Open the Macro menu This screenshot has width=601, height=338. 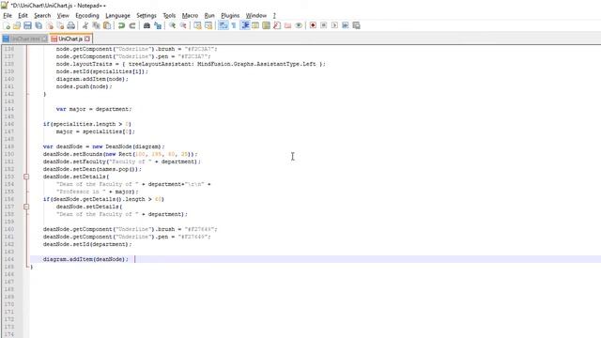tap(190, 15)
